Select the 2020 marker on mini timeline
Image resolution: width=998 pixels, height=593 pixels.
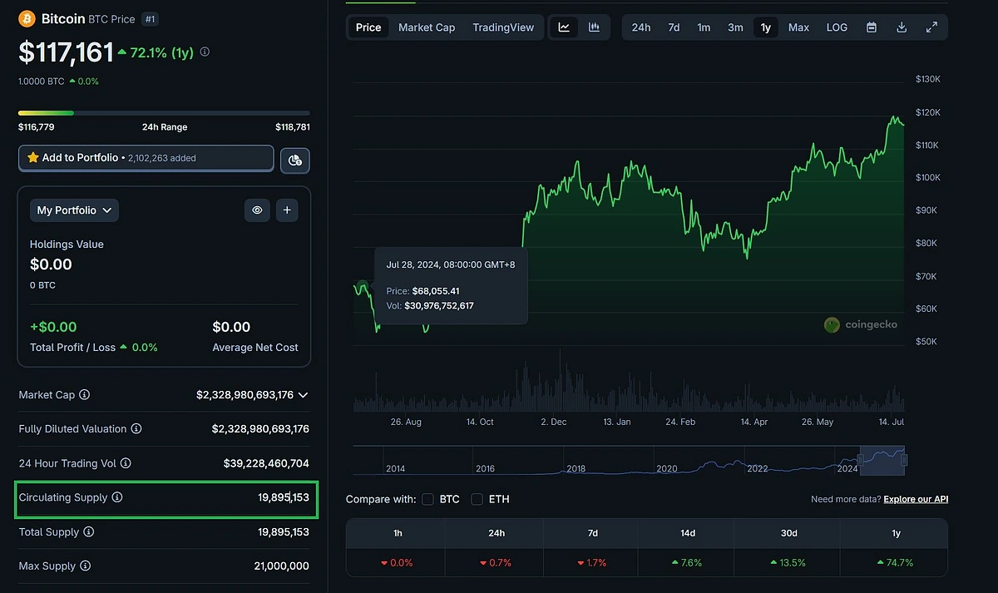coord(667,468)
